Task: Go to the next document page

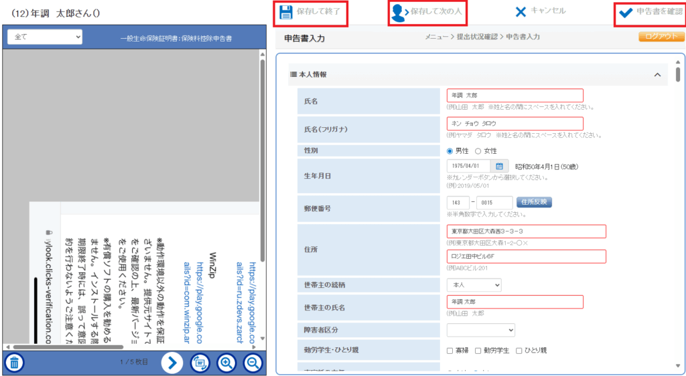Action: (172, 363)
